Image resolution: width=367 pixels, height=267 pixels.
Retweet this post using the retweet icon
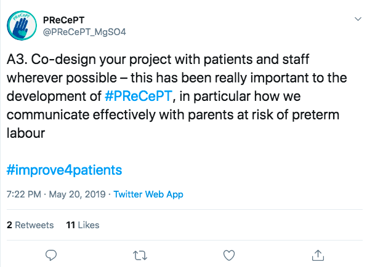(140, 255)
